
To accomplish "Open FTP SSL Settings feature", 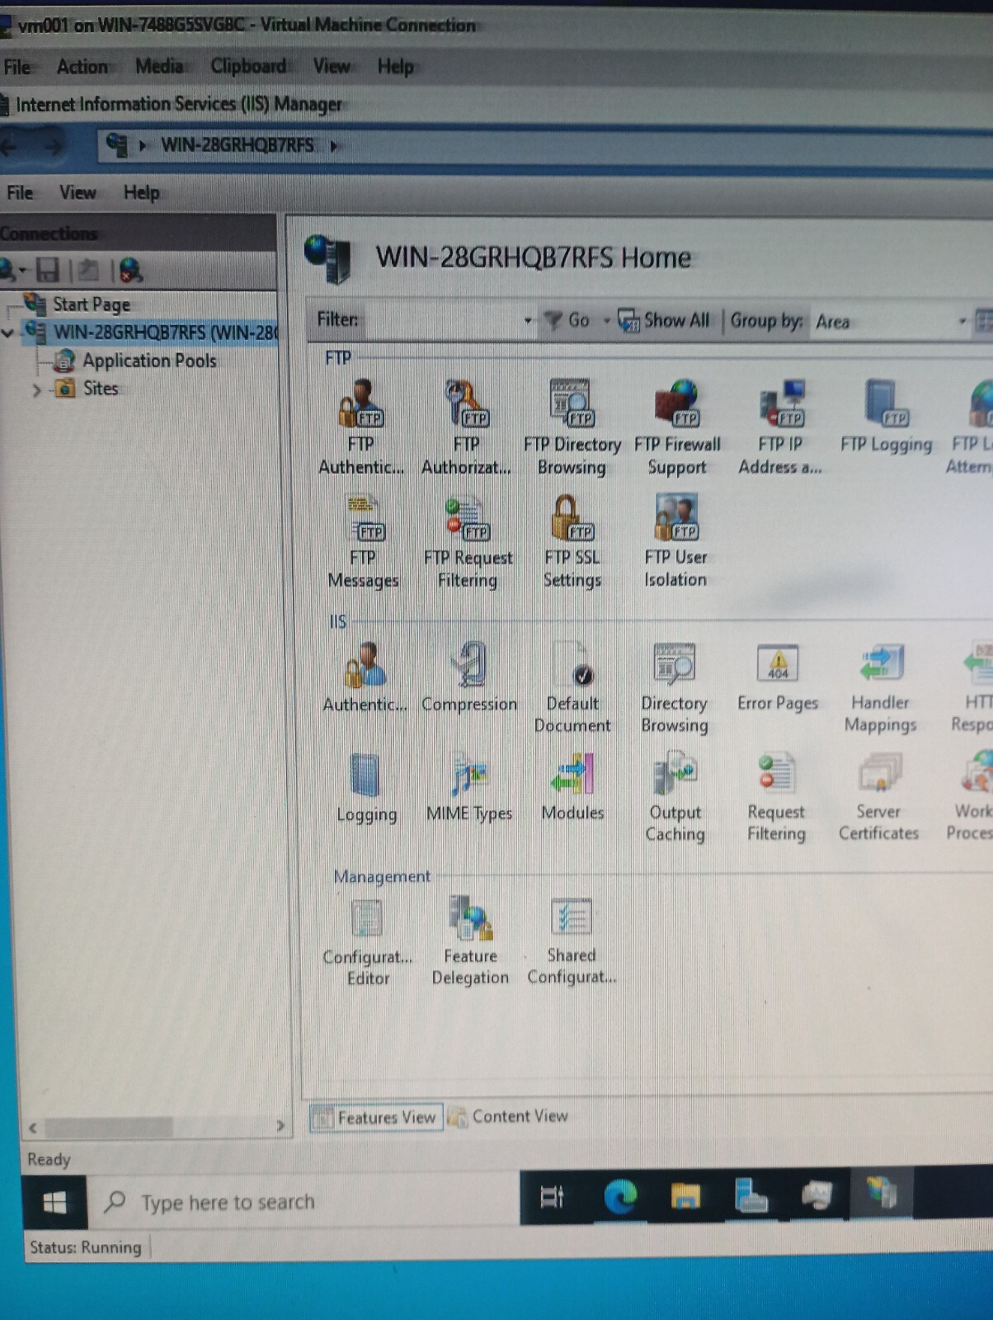I will [x=572, y=541].
